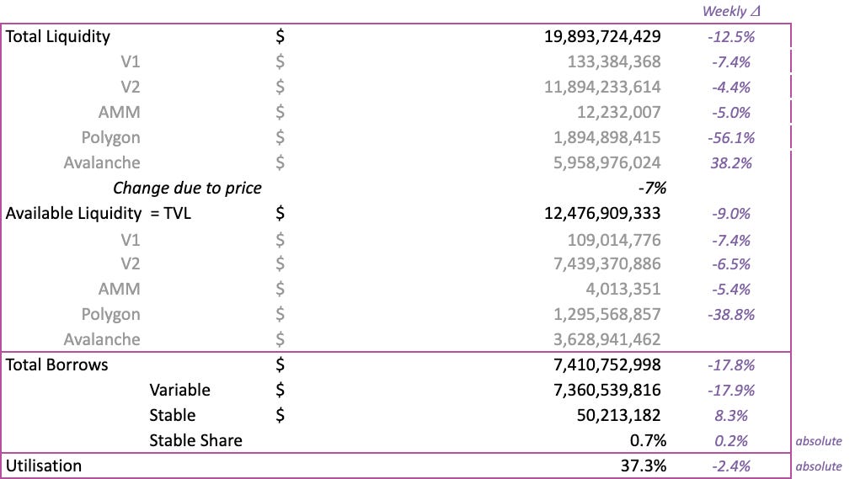The width and height of the screenshot is (855, 479).
Task: Click the -4.4% weekly change
Action: (731, 88)
